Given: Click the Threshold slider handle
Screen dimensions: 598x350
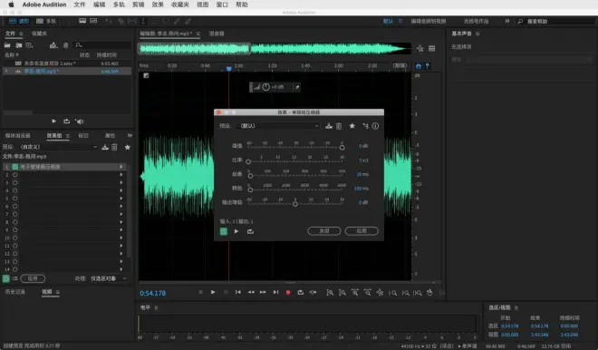Looking at the screenshot, I should tap(342, 147).
